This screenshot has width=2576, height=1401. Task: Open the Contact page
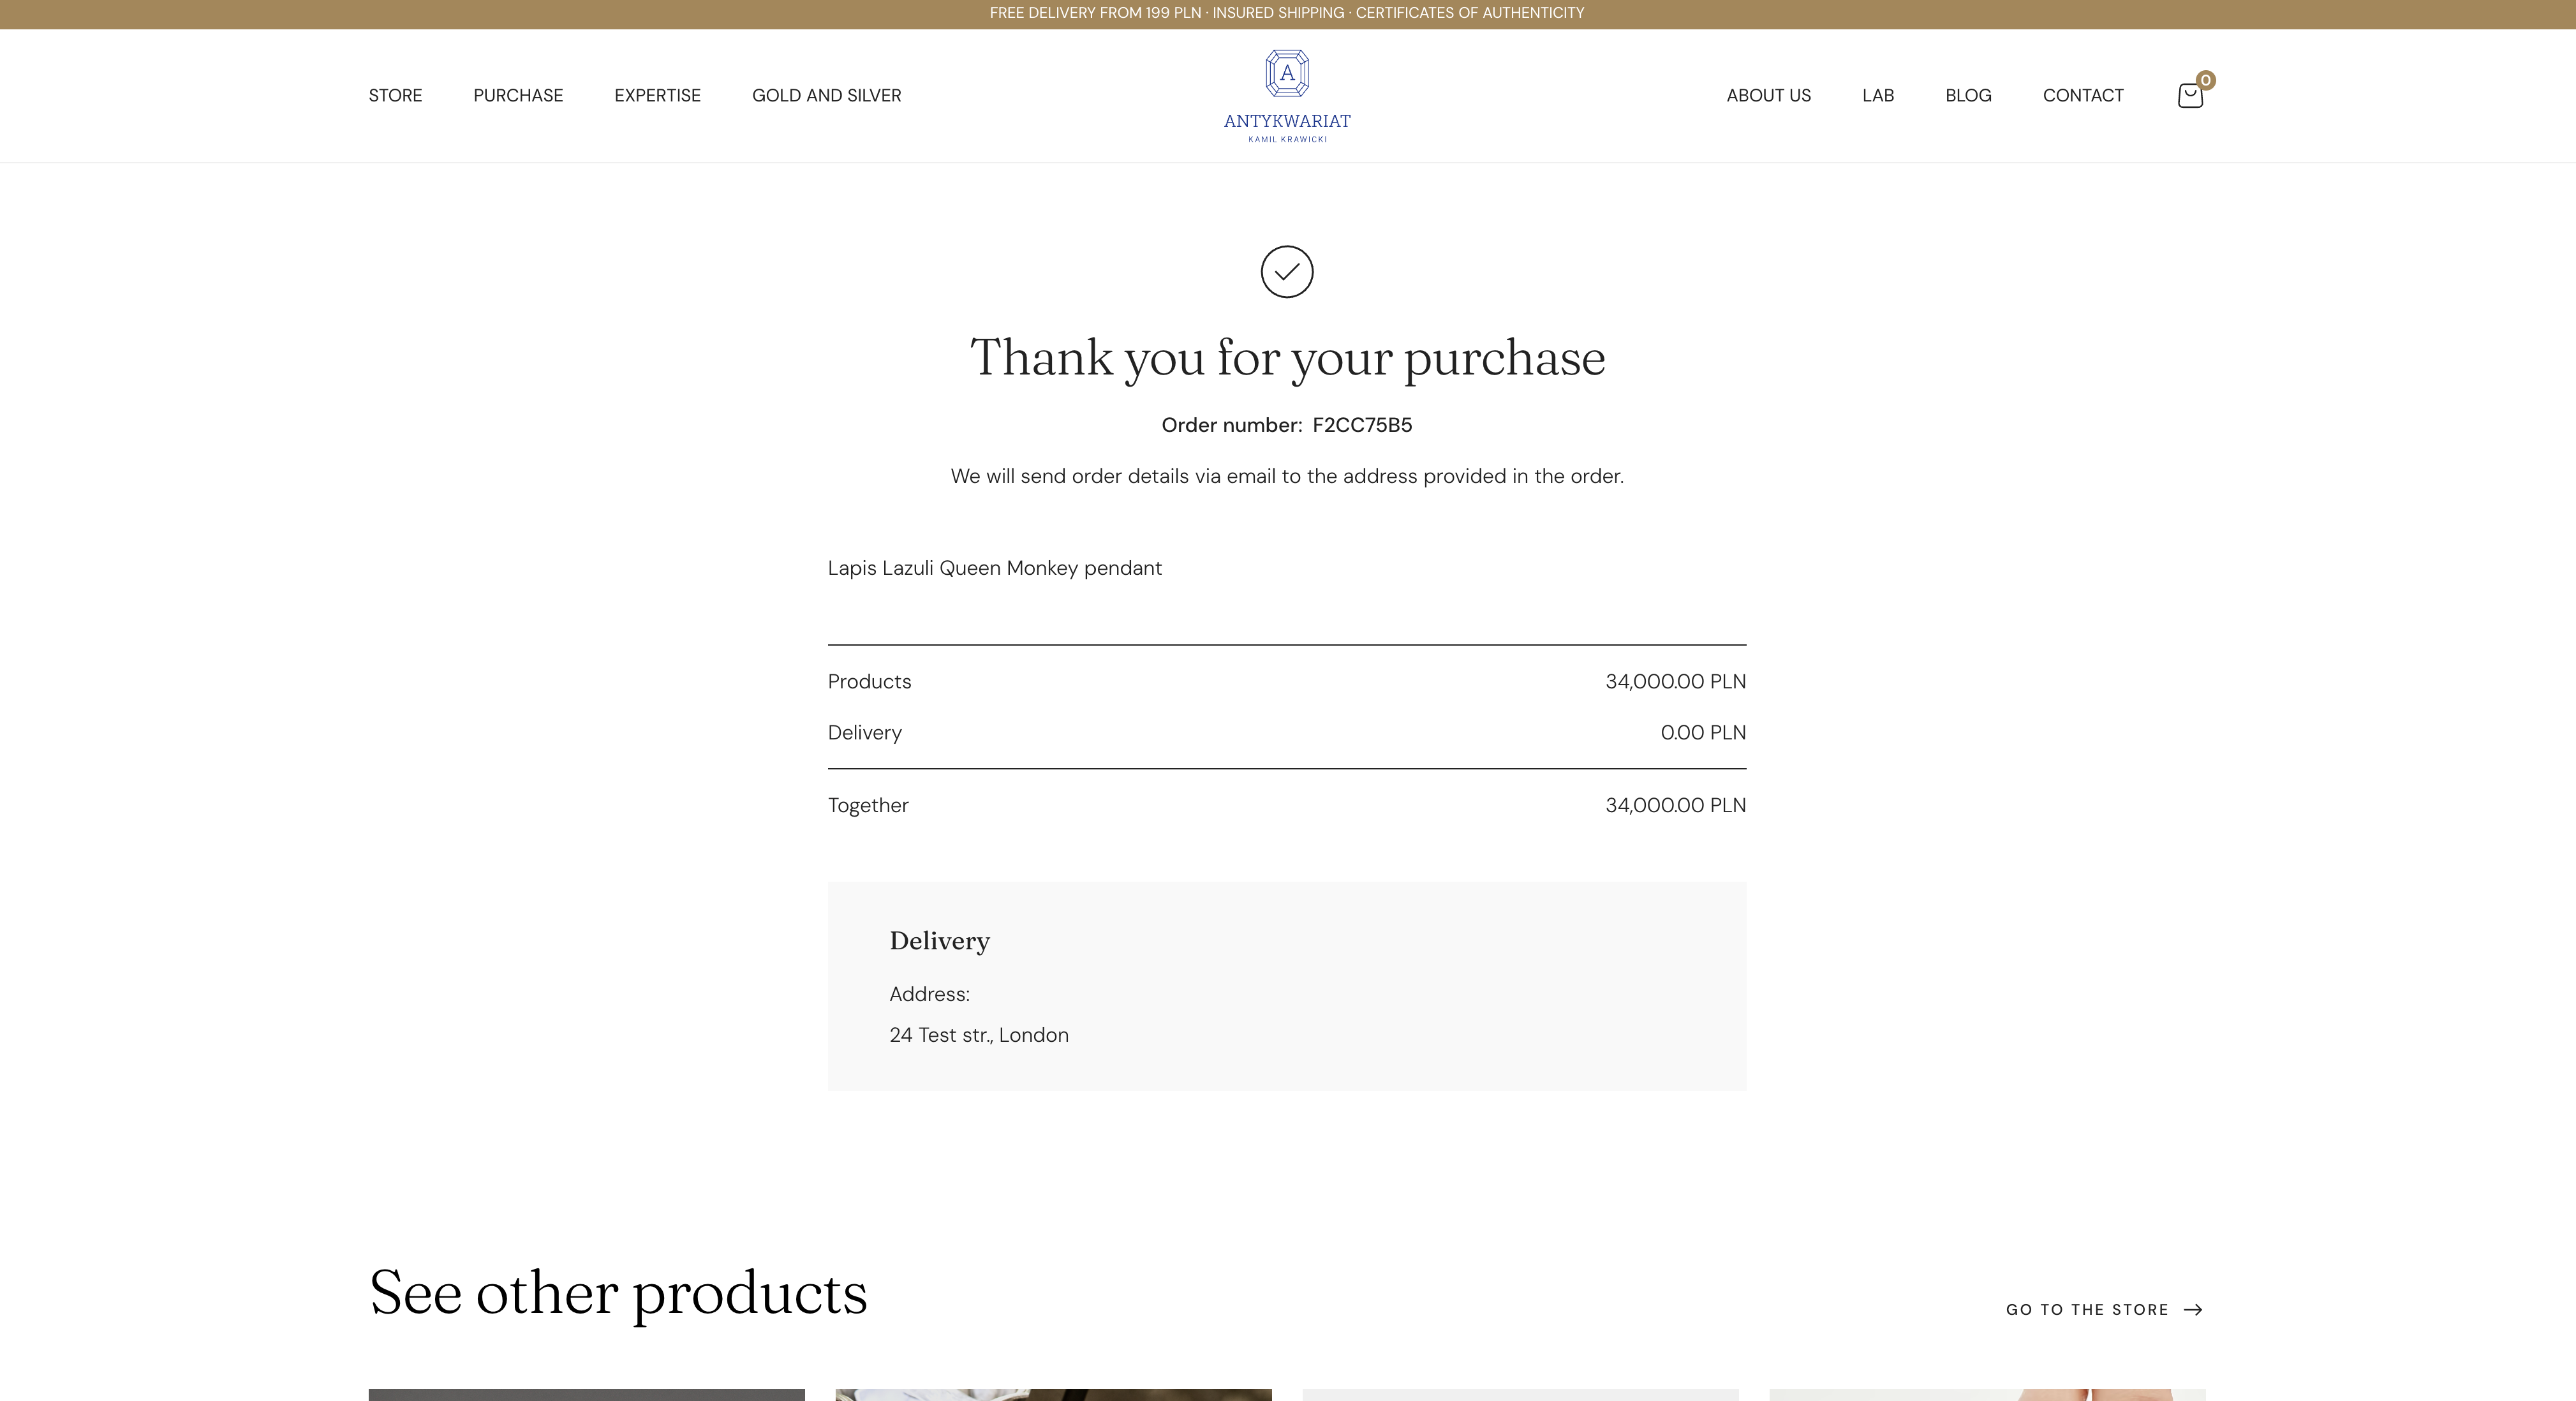[2083, 96]
